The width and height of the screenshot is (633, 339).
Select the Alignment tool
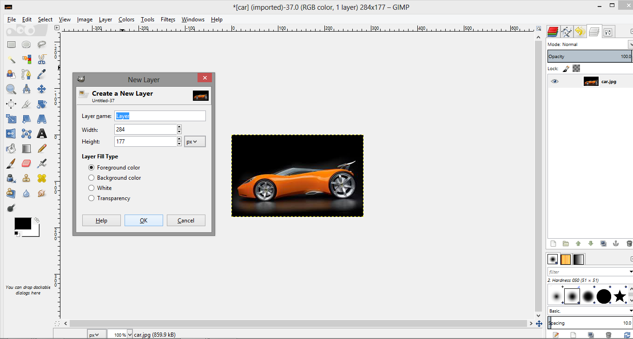[11, 104]
